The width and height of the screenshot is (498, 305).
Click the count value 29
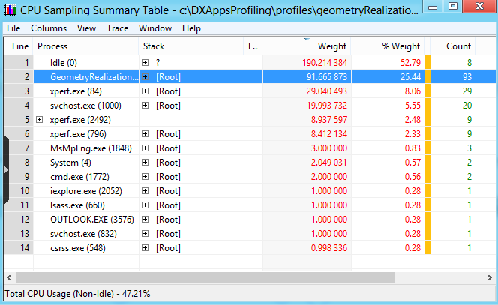pos(467,91)
